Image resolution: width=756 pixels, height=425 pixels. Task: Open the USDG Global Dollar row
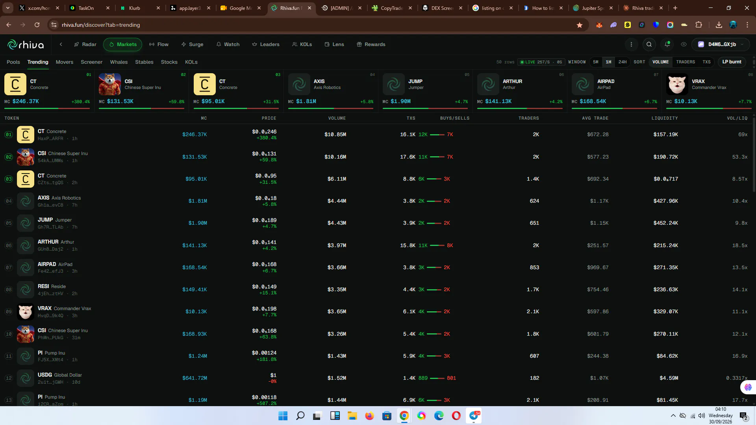[376, 378]
